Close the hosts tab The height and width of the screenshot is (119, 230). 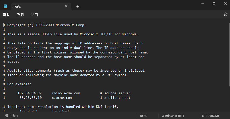tap(66, 6)
